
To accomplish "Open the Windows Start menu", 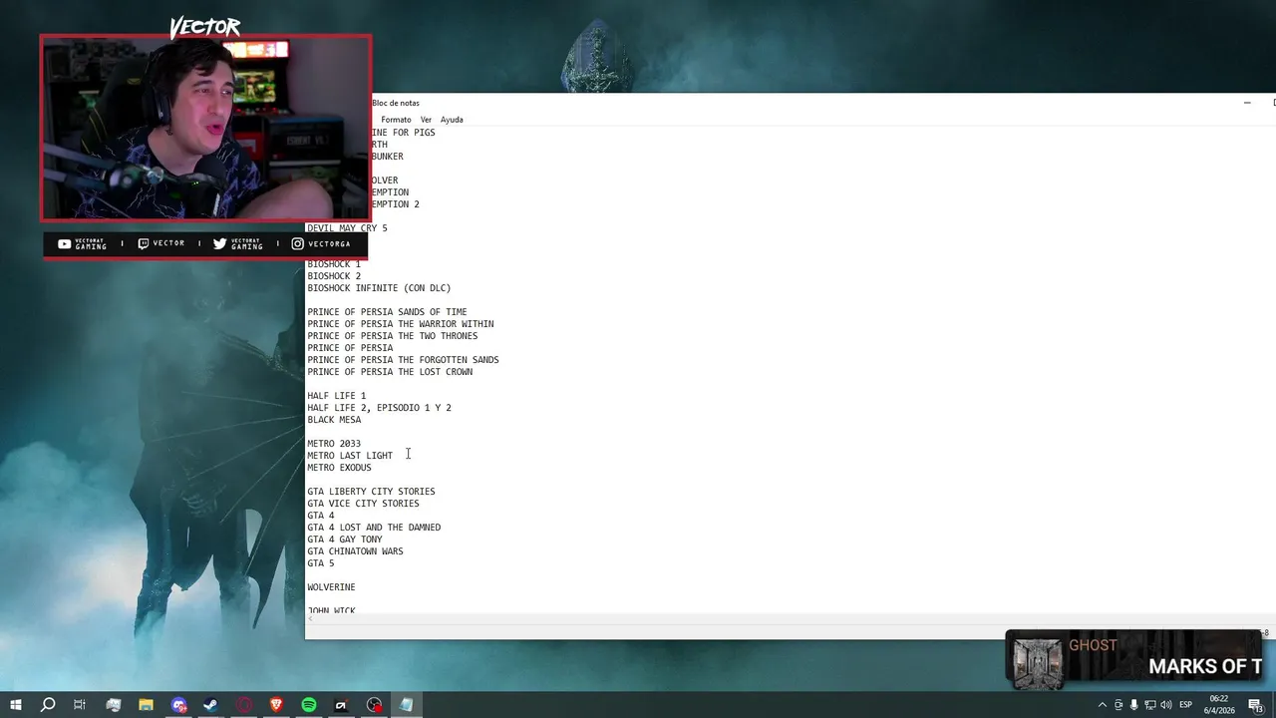I will pos(16,705).
